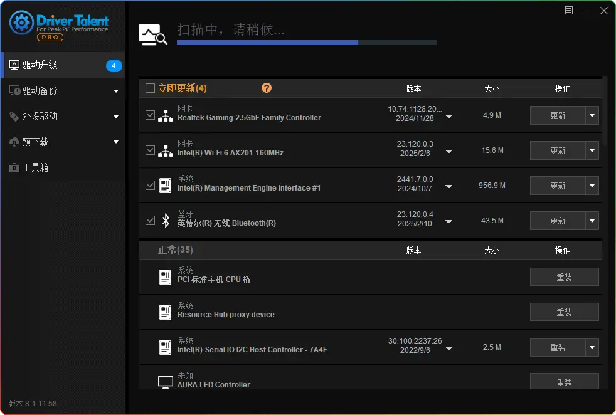The image size is (616, 415).
Task: Click the 立即更新(4) orange heading text
Action: pyautogui.click(x=183, y=88)
